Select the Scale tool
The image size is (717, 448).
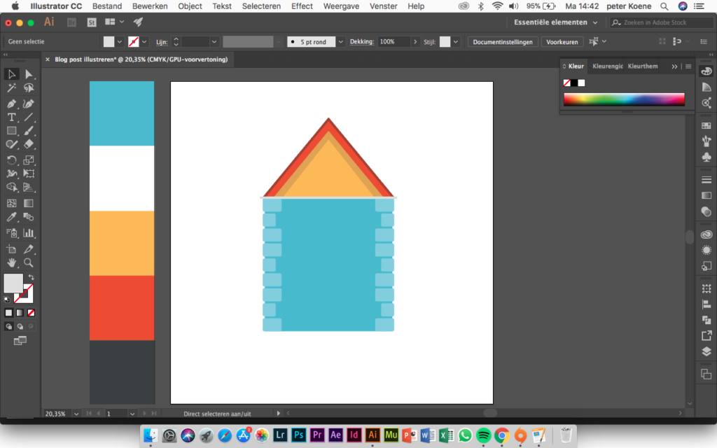(x=29, y=160)
